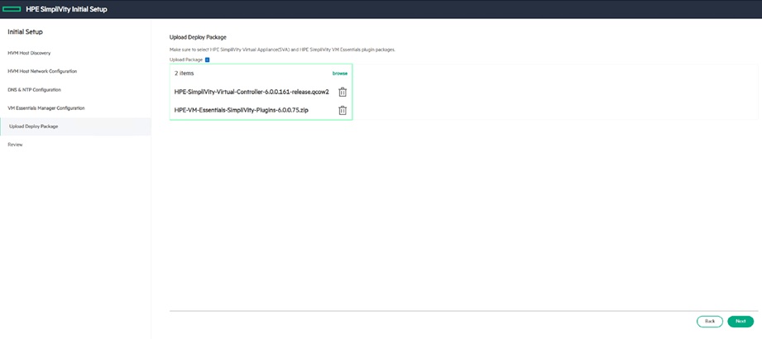Remove the VM-Essentials Plugins zip file
762x339 pixels.
pyautogui.click(x=343, y=110)
